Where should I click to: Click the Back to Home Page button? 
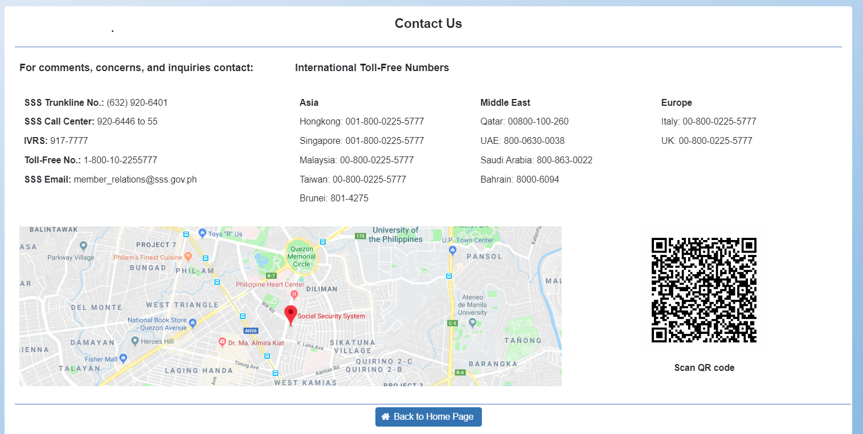pyautogui.click(x=428, y=416)
